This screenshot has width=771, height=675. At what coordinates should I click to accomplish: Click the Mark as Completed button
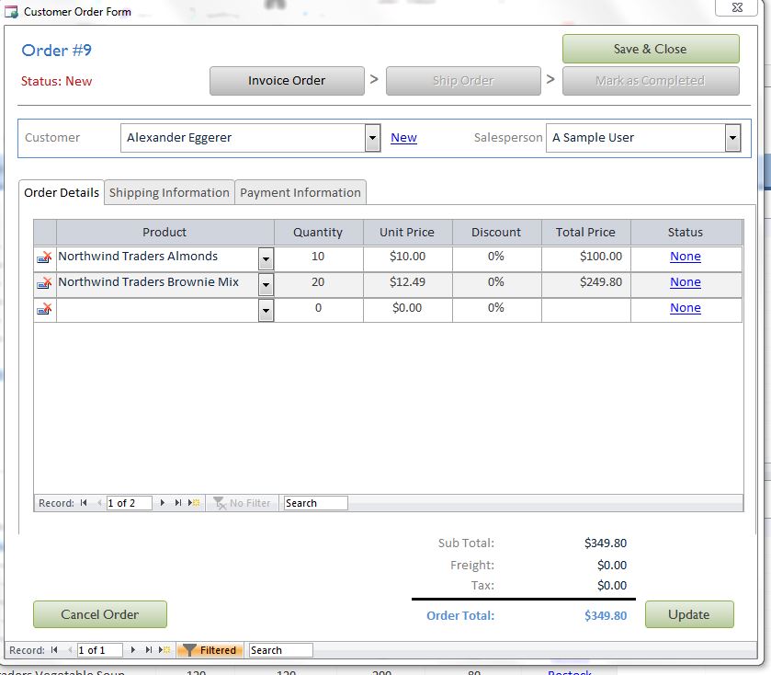click(x=651, y=81)
